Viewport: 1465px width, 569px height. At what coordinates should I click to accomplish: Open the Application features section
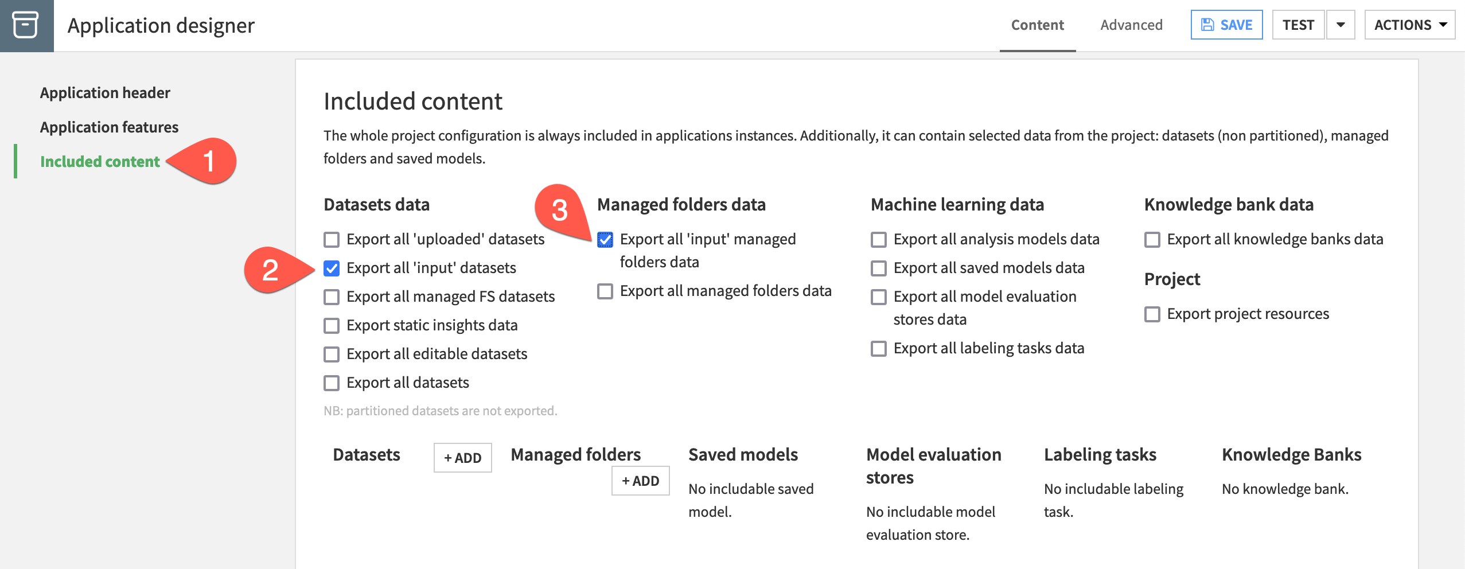tap(109, 127)
